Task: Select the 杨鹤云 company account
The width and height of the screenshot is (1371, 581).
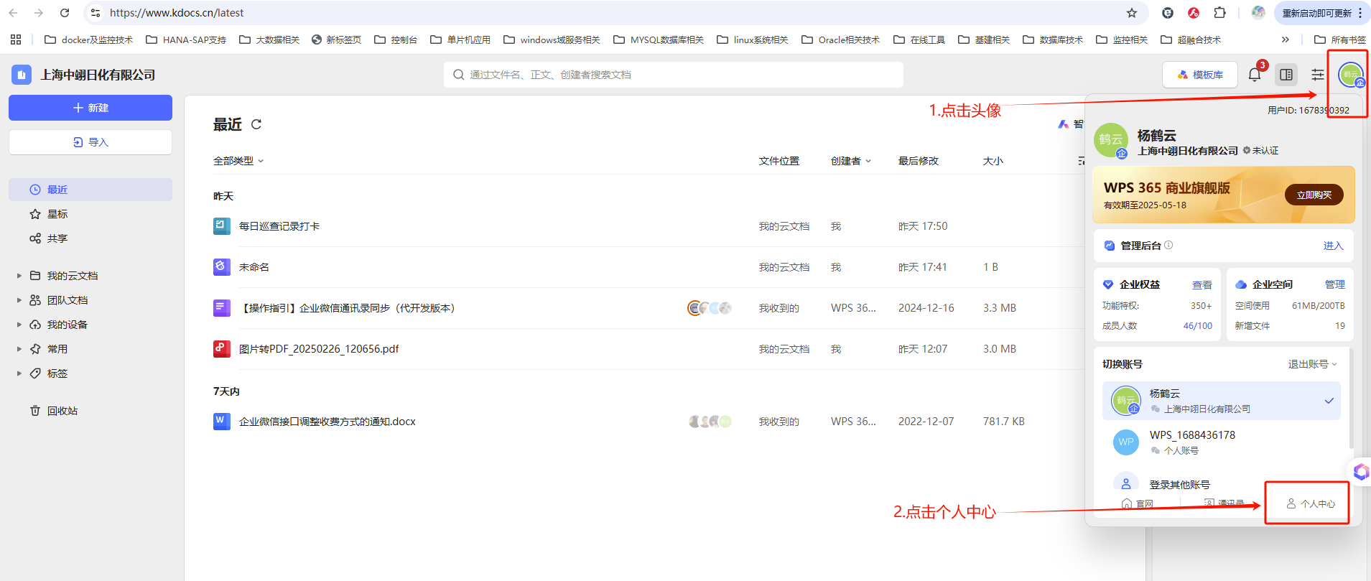Action: click(x=1222, y=401)
